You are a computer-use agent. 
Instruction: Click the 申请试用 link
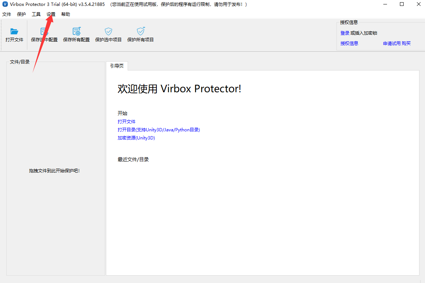pyautogui.click(x=392, y=44)
